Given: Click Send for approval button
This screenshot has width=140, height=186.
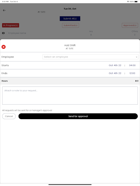Looking at the screenshot, I should pos(78,116).
